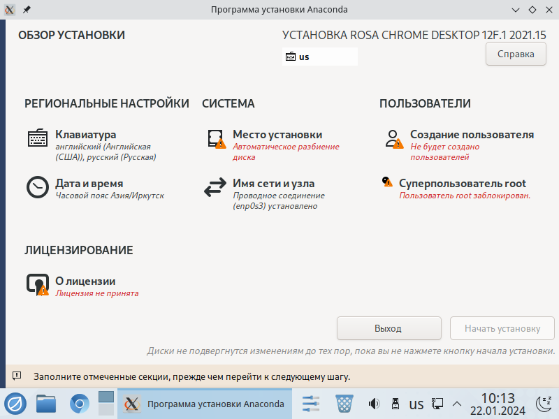Click the trash bin icon in taskbar
Screen dimensions: 559x419
[344, 404]
